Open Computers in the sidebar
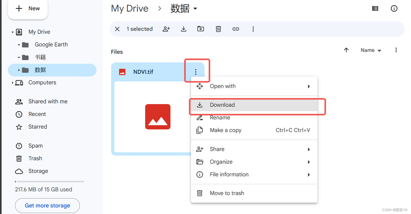The height and width of the screenshot is (214, 411). pyautogui.click(x=42, y=82)
